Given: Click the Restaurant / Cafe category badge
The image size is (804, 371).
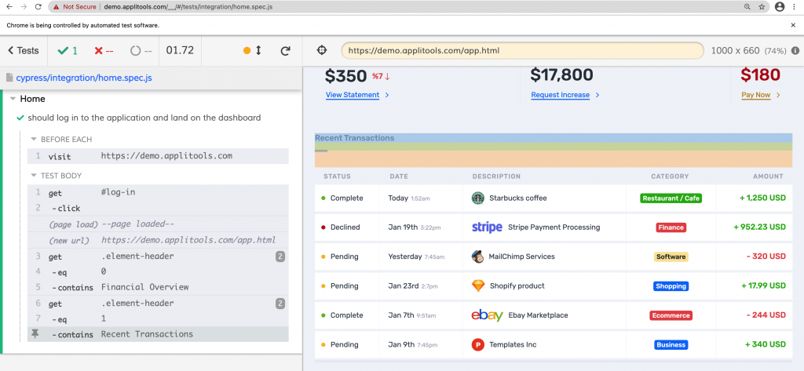Looking at the screenshot, I should click(x=671, y=198).
